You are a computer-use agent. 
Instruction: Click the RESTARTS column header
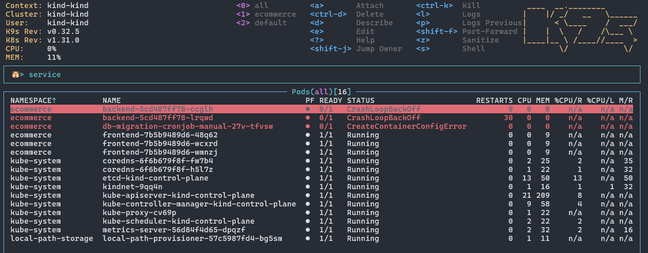point(494,100)
